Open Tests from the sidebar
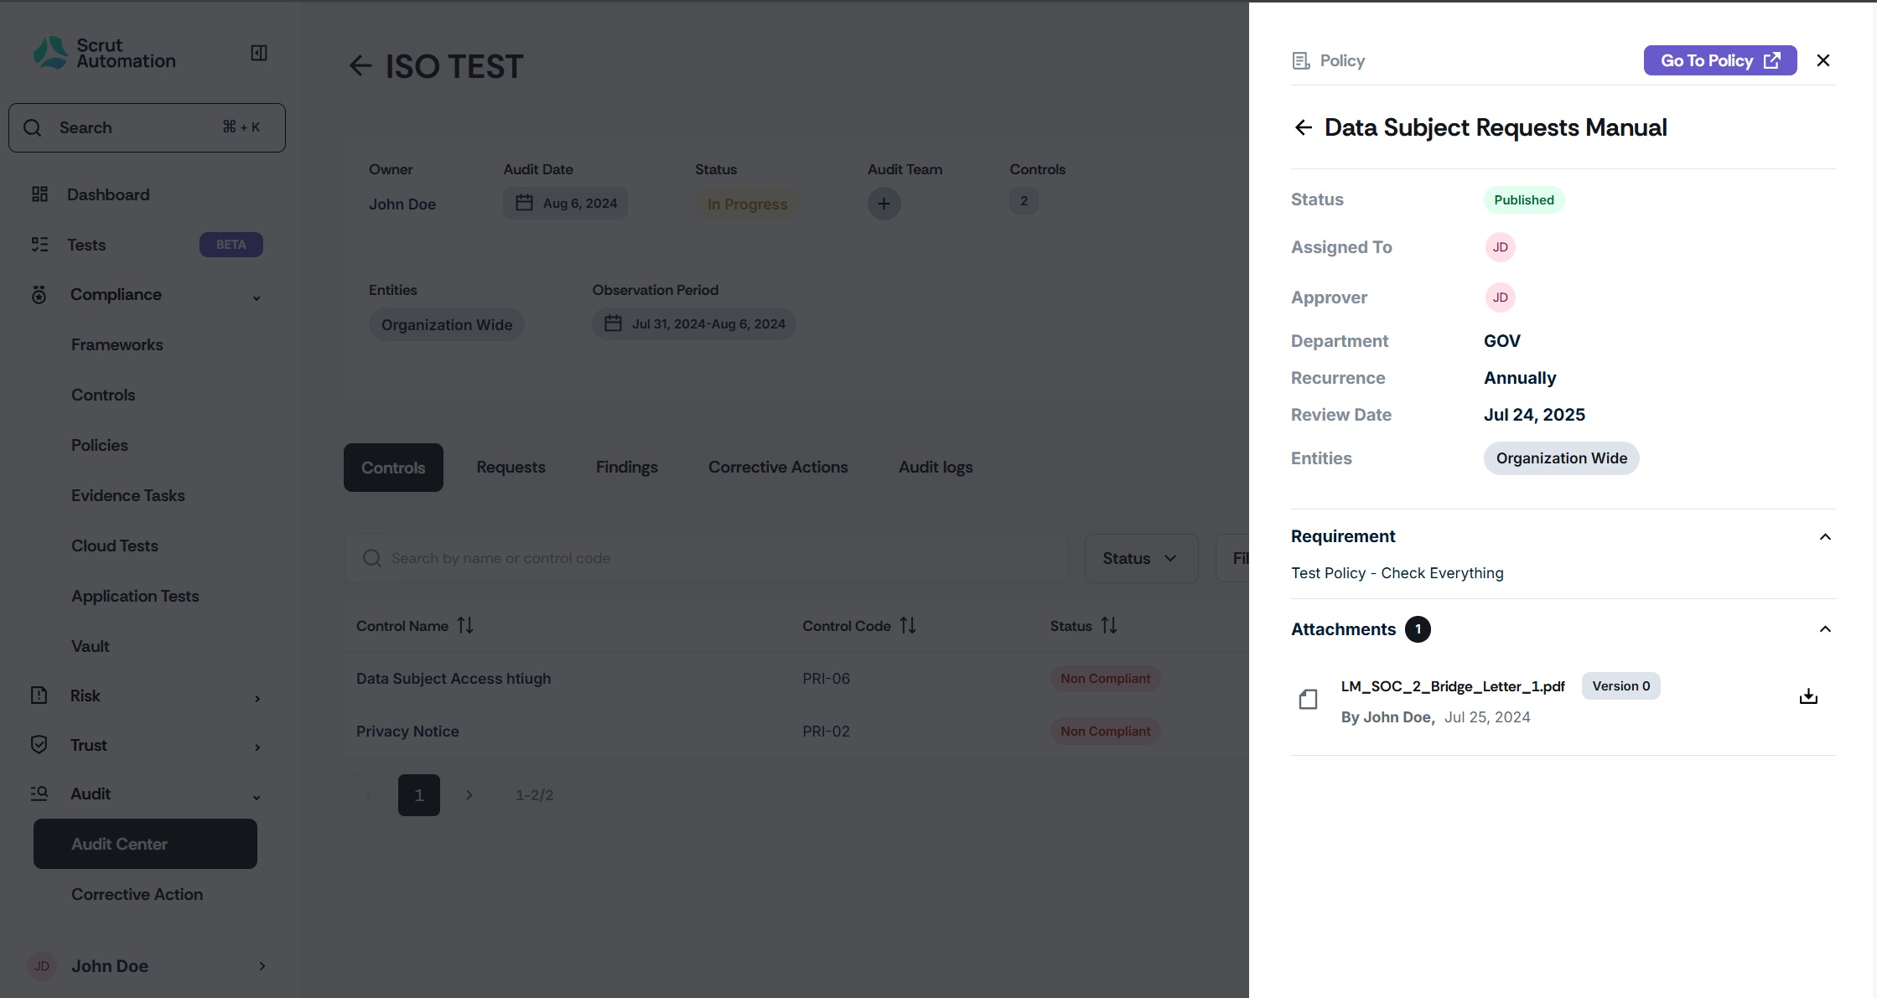 pos(86,245)
